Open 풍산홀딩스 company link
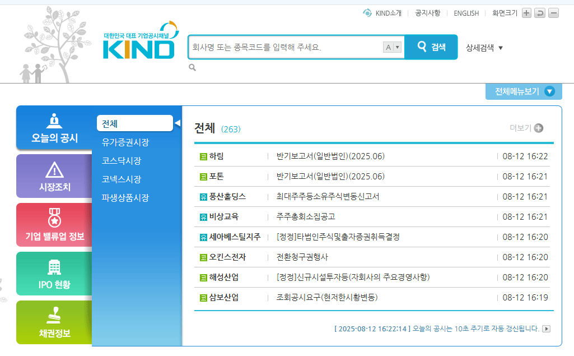 (x=227, y=197)
